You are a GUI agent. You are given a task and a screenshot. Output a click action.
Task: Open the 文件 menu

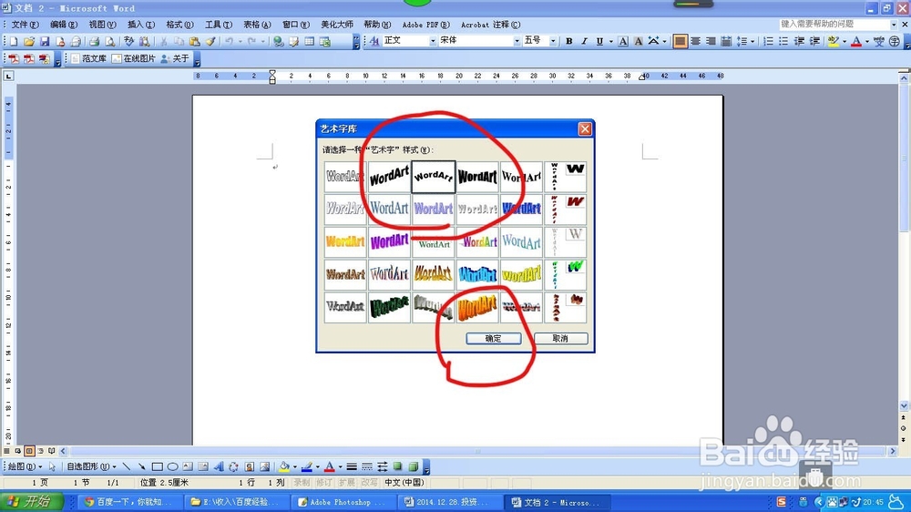click(x=25, y=25)
